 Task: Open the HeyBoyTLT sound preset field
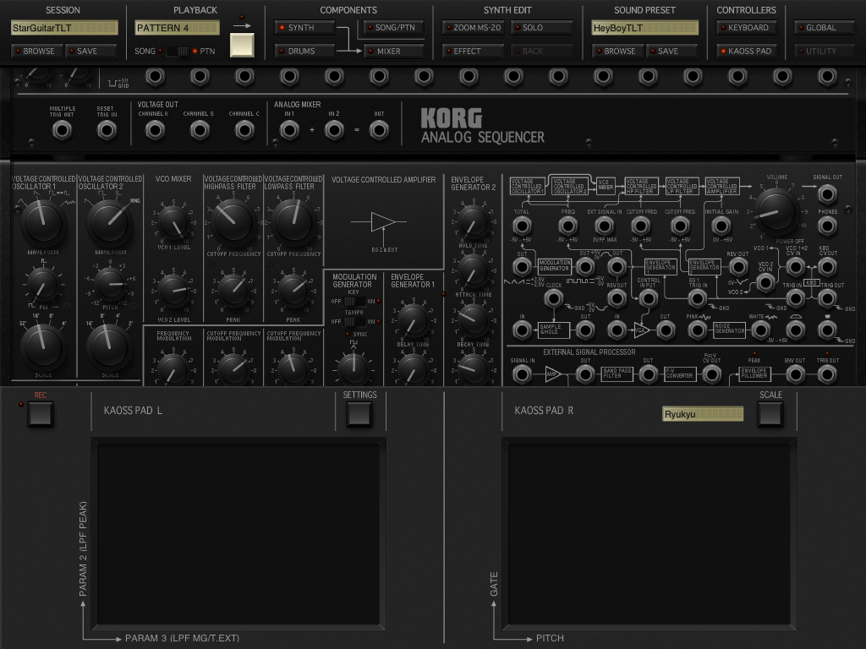pos(644,28)
